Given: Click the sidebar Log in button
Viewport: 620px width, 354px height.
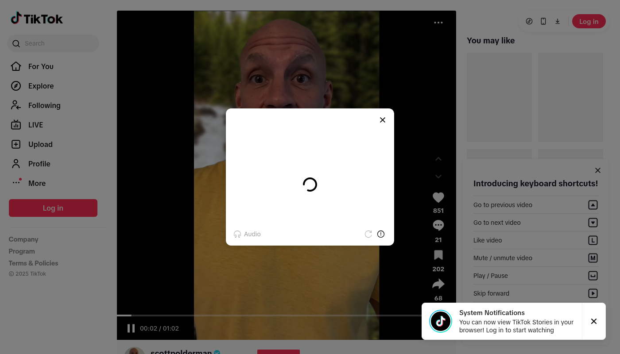Looking at the screenshot, I should [x=53, y=208].
